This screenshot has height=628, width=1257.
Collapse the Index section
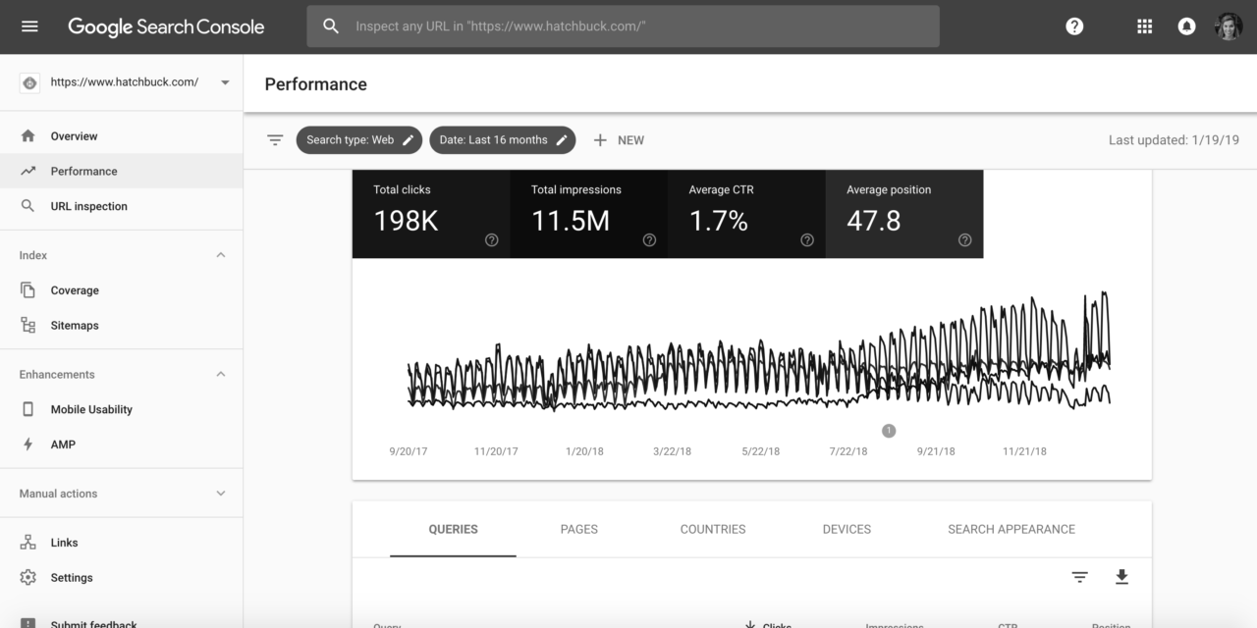[x=221, y=255]
